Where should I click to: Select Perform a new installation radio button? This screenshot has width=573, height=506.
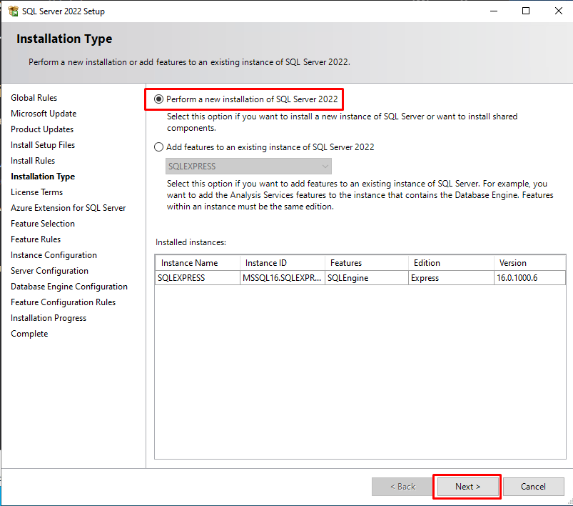(x=159, y=99)
